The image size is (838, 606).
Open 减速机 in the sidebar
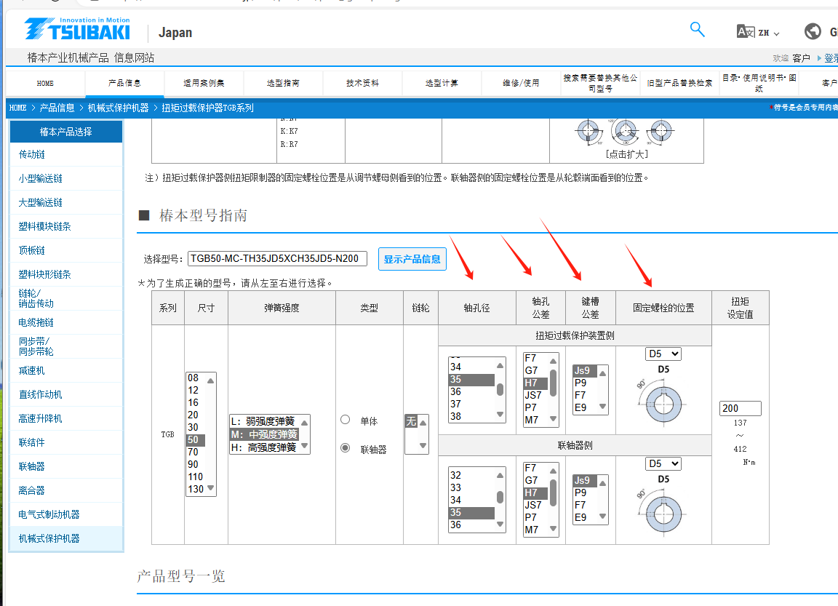coord(66,371)
